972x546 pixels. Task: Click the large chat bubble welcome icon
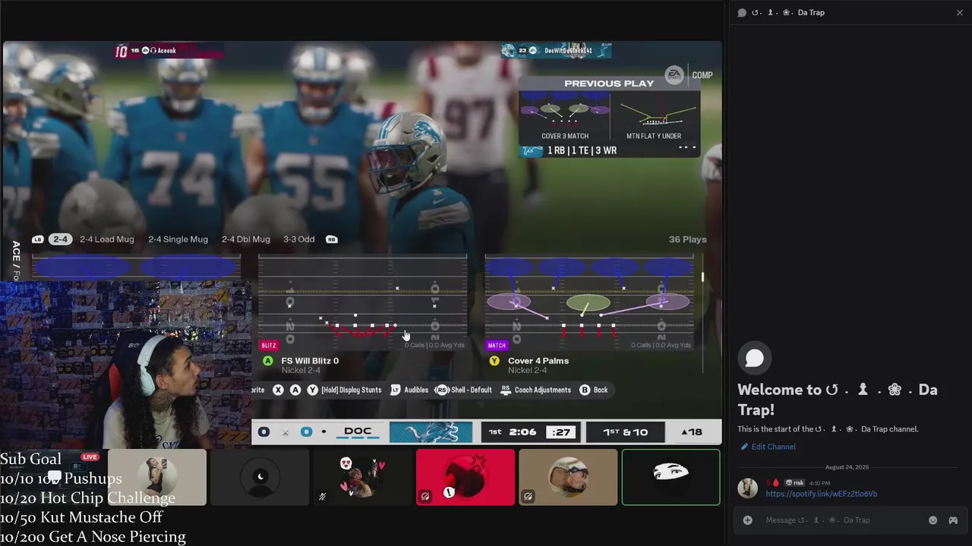coord(755,358)
